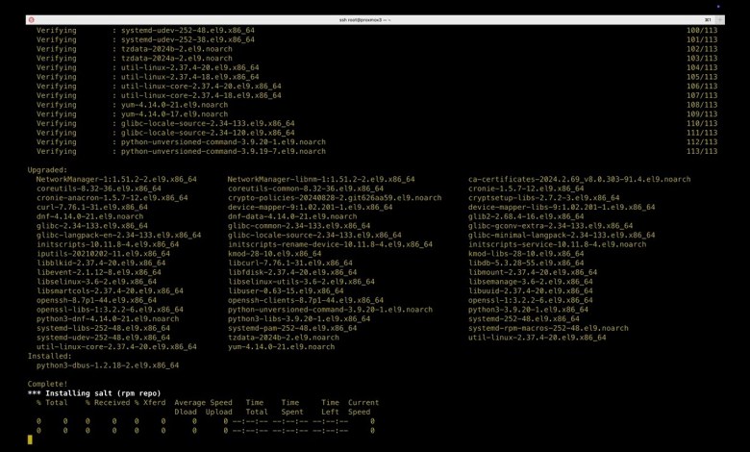
Task: Select 'initscripts-10.11.8-4.el9.x86_64' package
Action: [108, 244]
